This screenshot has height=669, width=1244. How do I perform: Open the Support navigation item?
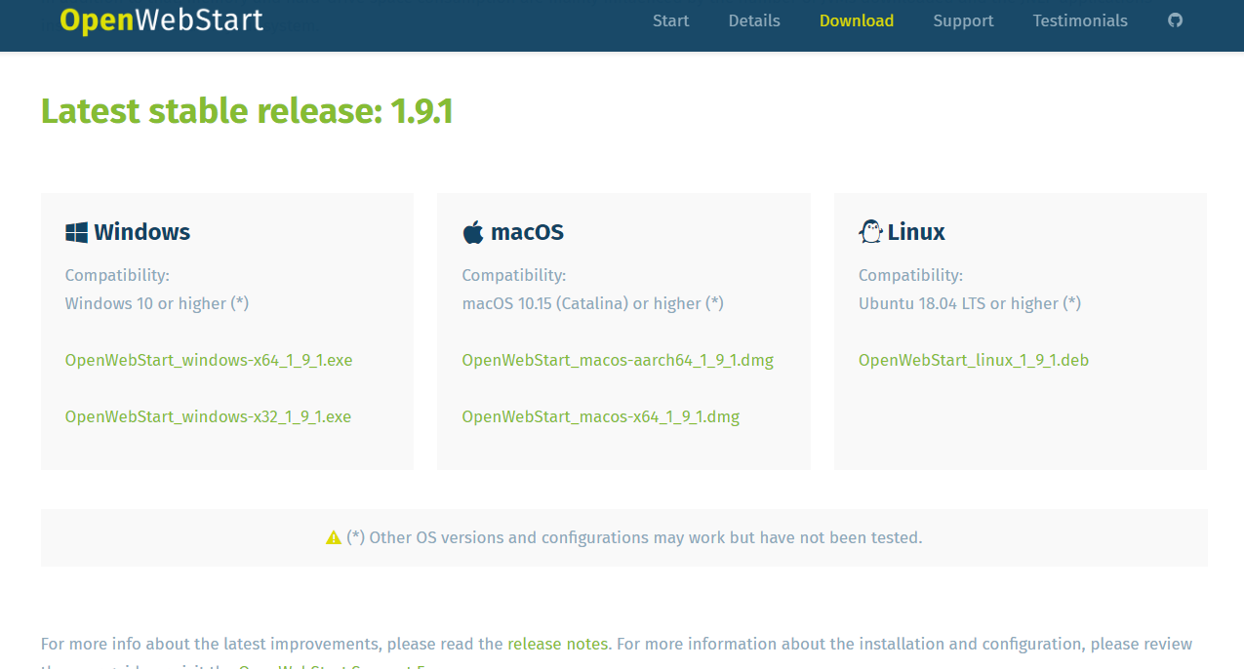click(963, 20)
